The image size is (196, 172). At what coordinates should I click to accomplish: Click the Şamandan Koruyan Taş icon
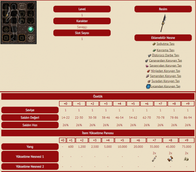click(x=147, y=76)
